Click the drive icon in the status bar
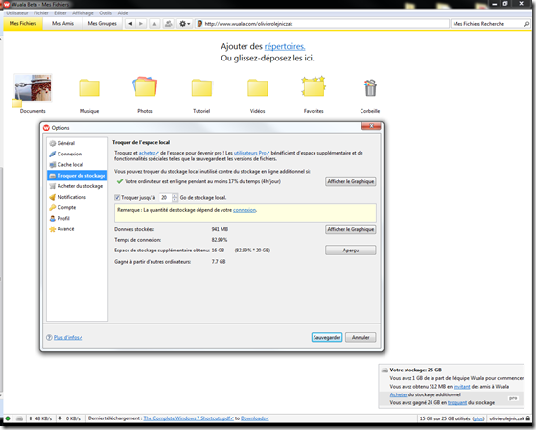Image resolution: width=536 pixels, height=430 pixels. (x=19, y=418)
